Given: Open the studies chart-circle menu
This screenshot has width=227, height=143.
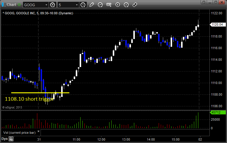Looking at the screenshot, I should tap(100, 5).
